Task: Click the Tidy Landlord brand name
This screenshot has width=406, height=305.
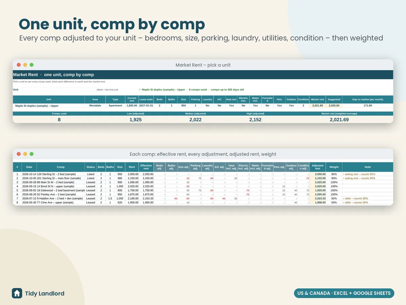Action: coord(45,293)
